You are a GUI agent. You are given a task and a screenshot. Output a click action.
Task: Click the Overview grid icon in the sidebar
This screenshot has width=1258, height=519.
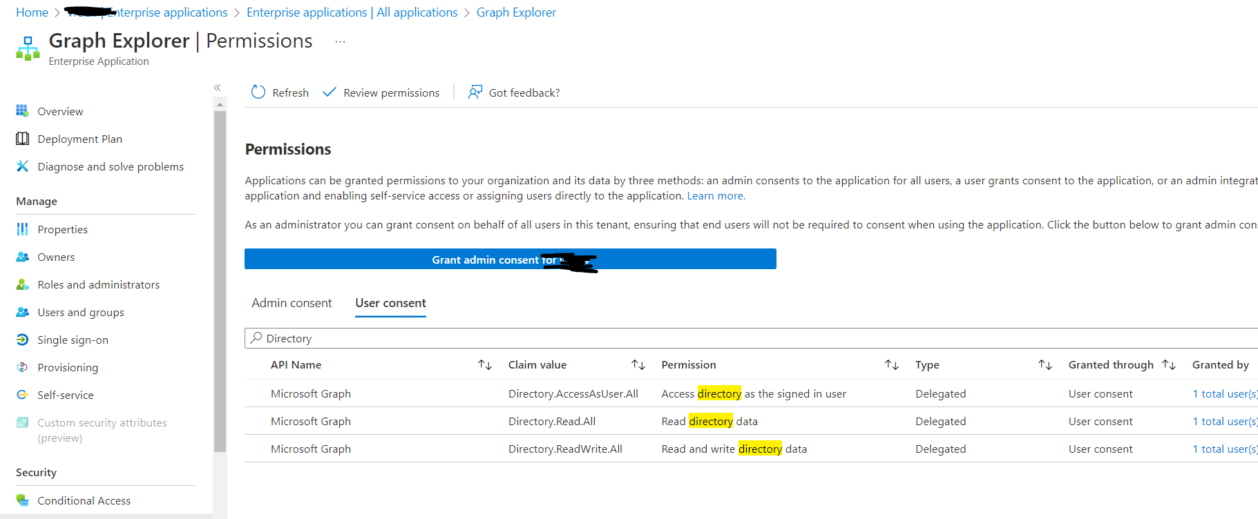point(23,111)
